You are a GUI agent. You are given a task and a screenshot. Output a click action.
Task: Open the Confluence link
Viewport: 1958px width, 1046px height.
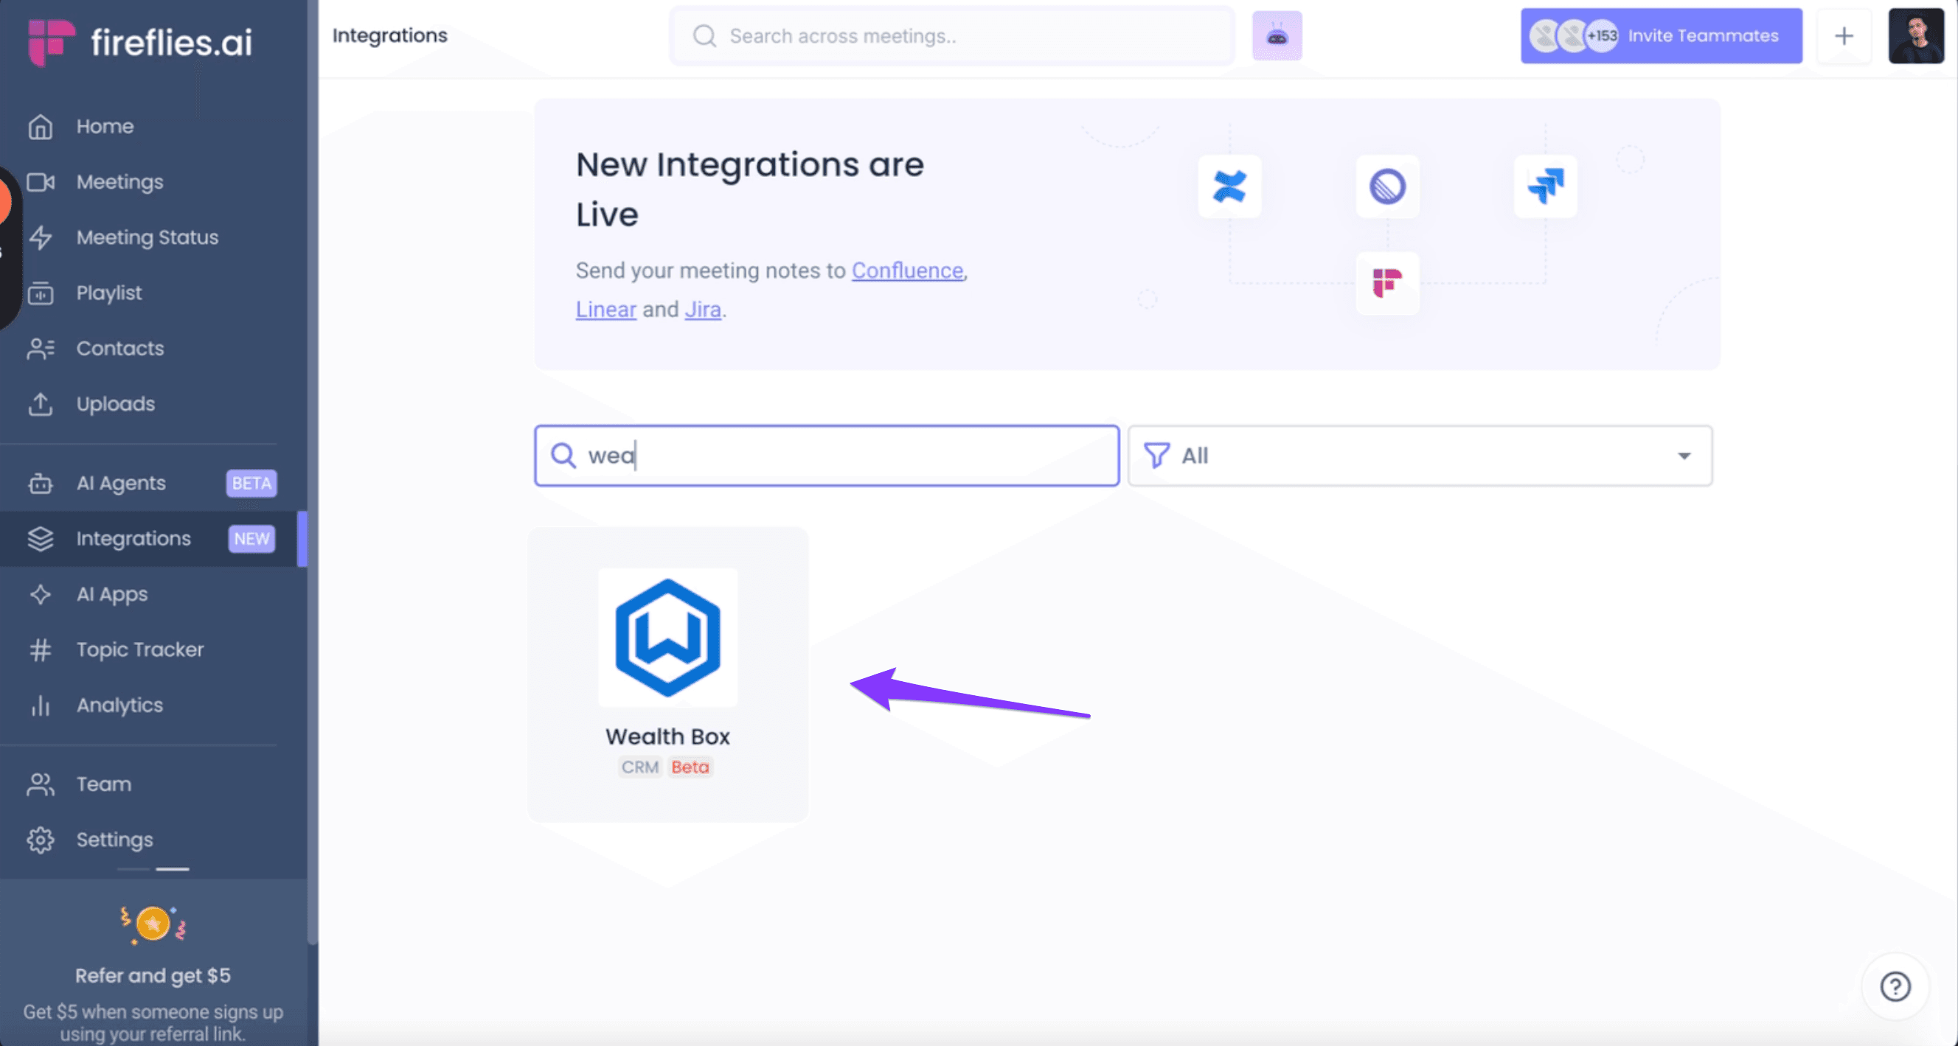coord(907,270)
